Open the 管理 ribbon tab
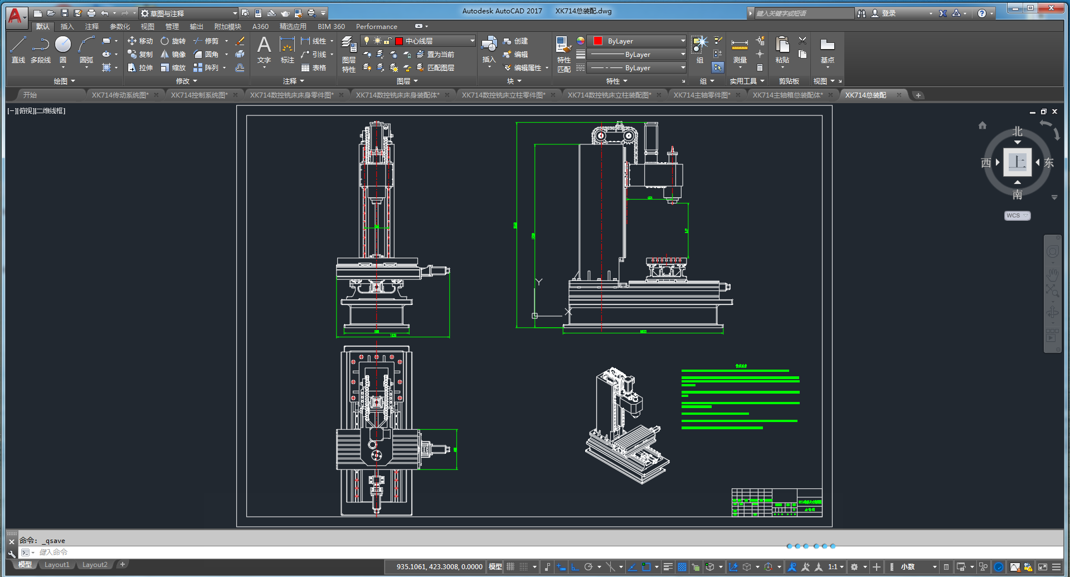This screenshot has height=577, width=1070. 172,26
